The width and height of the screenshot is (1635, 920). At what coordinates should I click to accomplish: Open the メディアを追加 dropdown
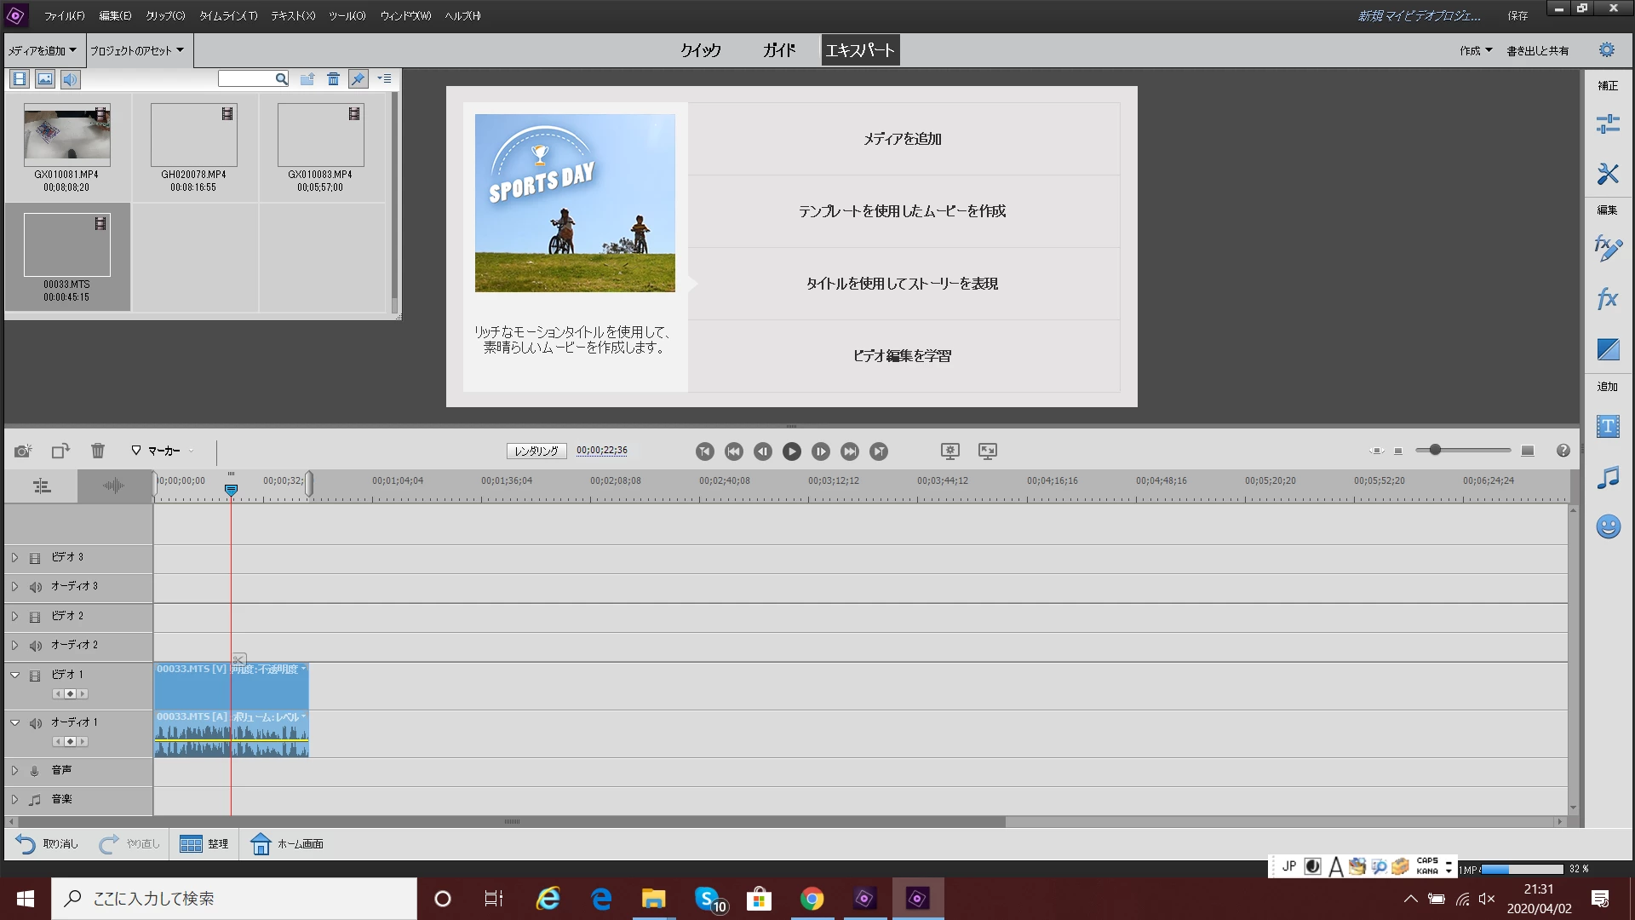tap(43, 50)
